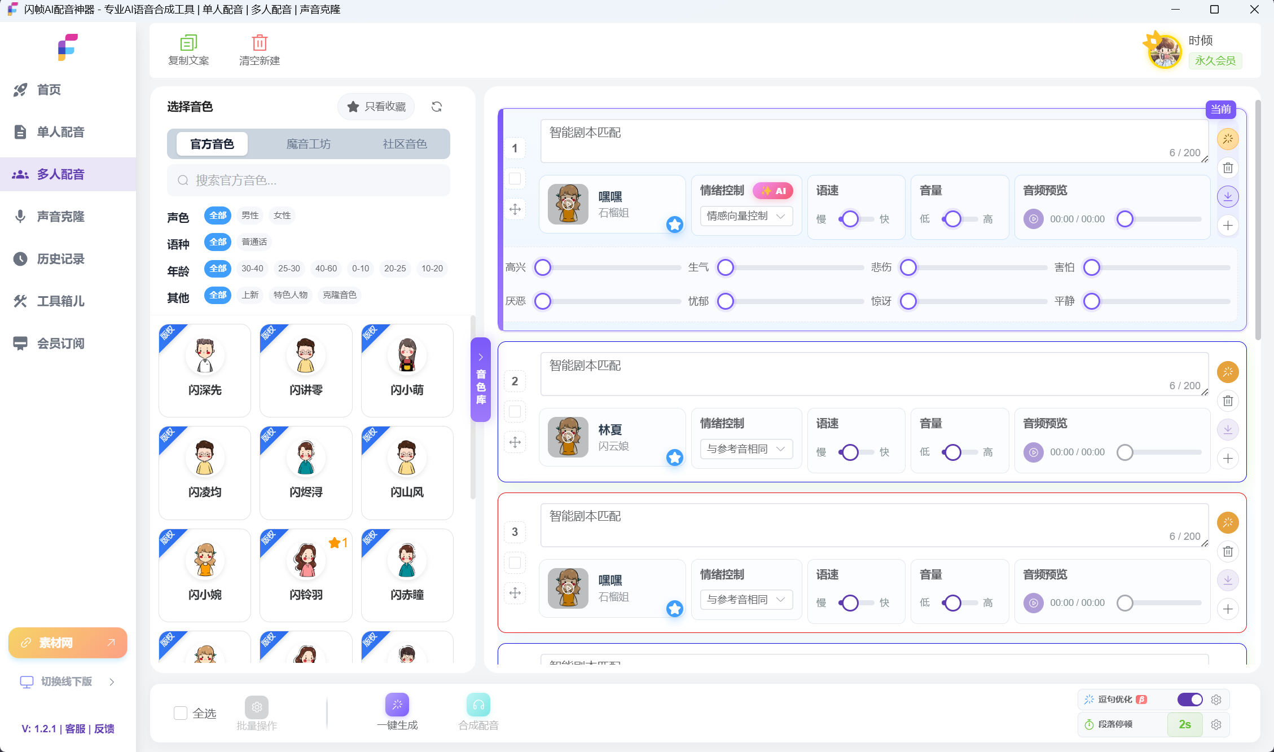Turn off the 逗句优化 switch
The width and height of the screenshot is (1274, 752).
pos(1189,700)
